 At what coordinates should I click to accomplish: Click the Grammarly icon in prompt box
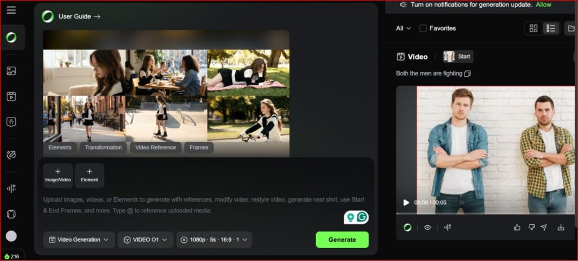point(362,217)
